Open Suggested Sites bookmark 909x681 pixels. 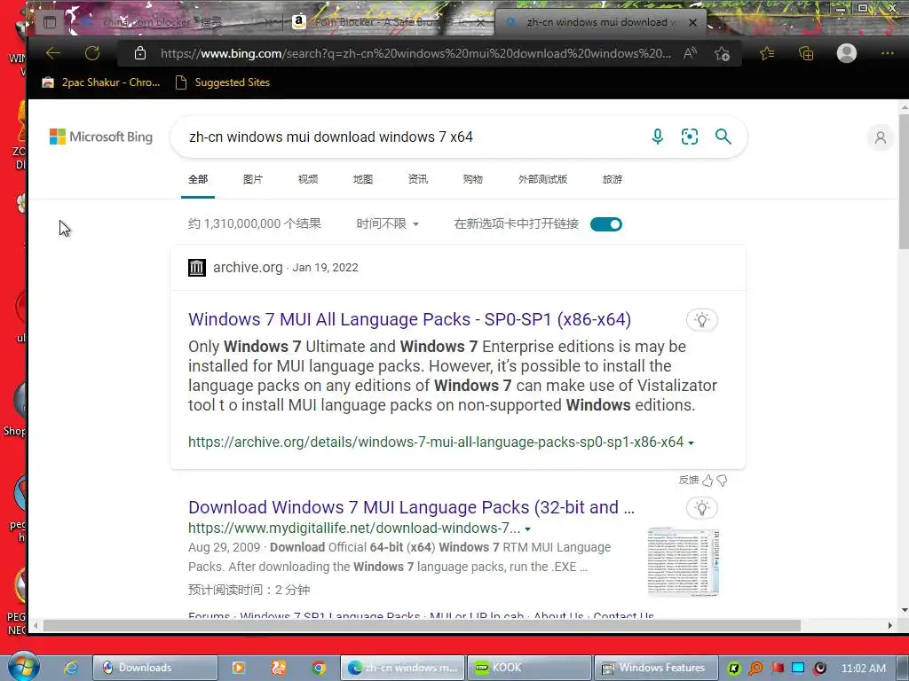pyautogui.click(x=223, y=82)
